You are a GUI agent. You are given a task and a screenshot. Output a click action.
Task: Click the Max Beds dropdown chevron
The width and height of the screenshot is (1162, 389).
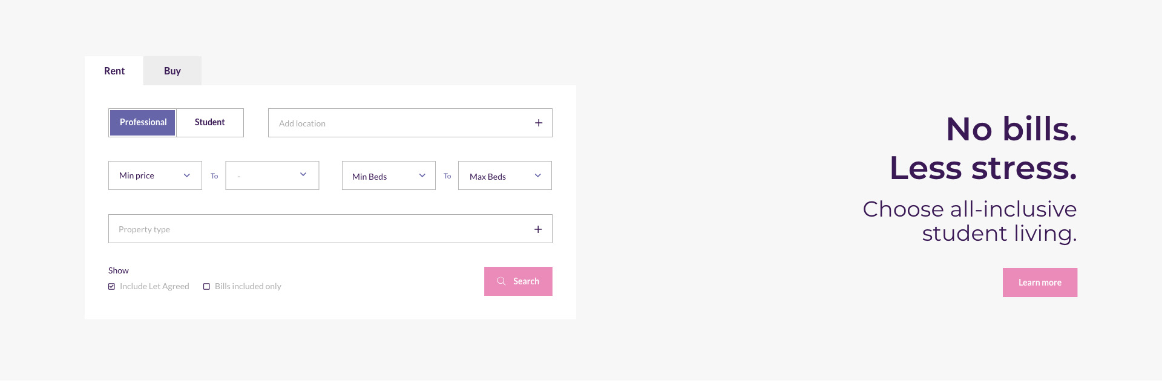pyautogui.click(x=537, y=175)
